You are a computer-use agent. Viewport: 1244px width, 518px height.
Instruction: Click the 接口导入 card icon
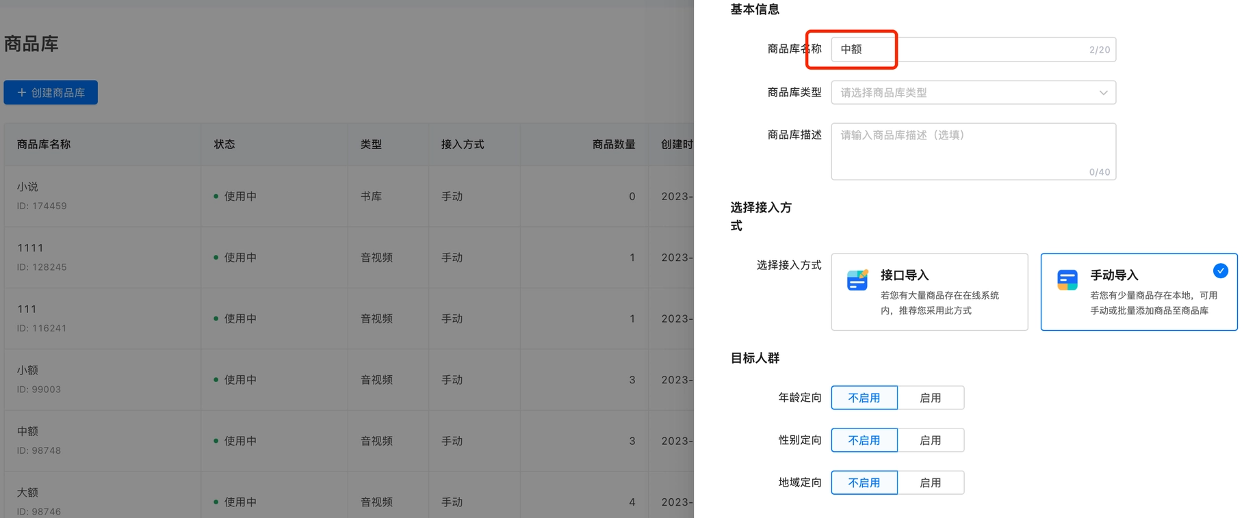[x=857, y=280]
